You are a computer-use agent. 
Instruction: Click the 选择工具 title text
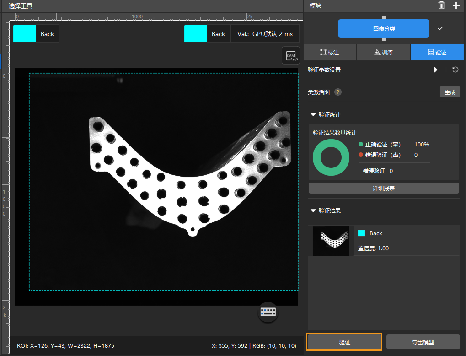(x=21, y=6)
